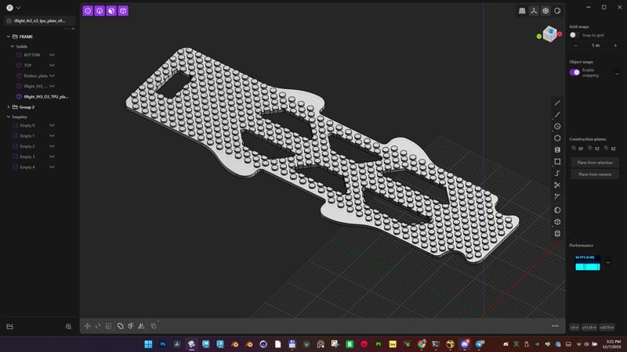627x352 pixels.
Task: Open the outliner search magnifier icon
Action: [x=68, y=326]
